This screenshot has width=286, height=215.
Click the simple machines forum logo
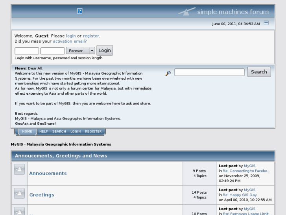tap(223, 11)
